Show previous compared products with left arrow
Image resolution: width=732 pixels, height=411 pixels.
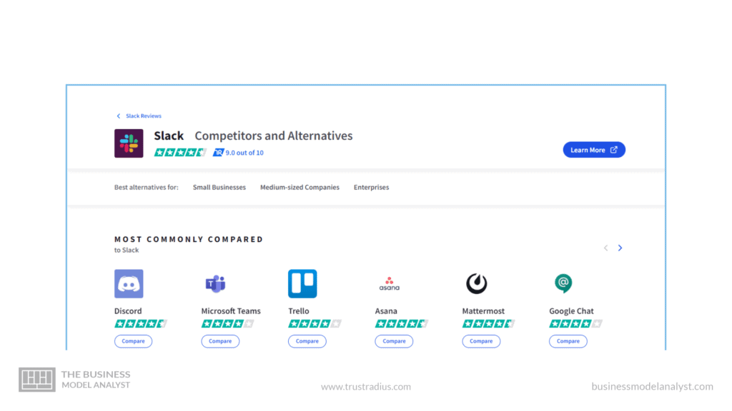click(x=606, y=248)
